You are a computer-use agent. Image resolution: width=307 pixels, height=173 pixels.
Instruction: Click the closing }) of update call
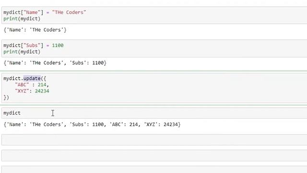pos(6,98)
